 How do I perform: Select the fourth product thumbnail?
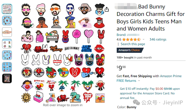click(7, 44)
